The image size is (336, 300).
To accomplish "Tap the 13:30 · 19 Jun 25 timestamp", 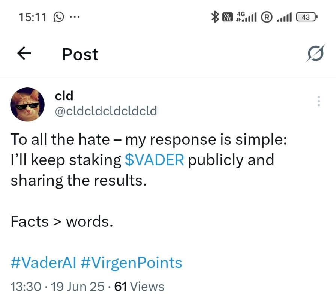I will 57,286.
